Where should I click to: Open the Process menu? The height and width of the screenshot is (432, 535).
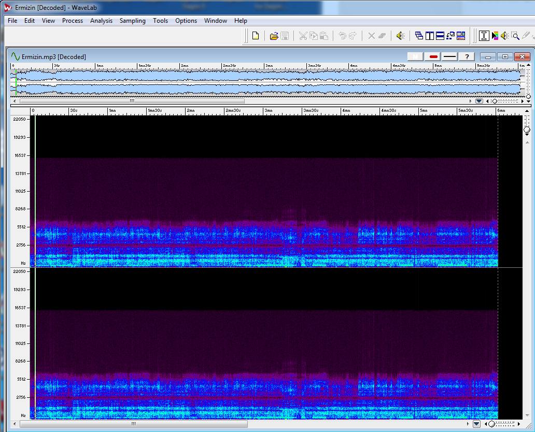click(x=73, y=21)
